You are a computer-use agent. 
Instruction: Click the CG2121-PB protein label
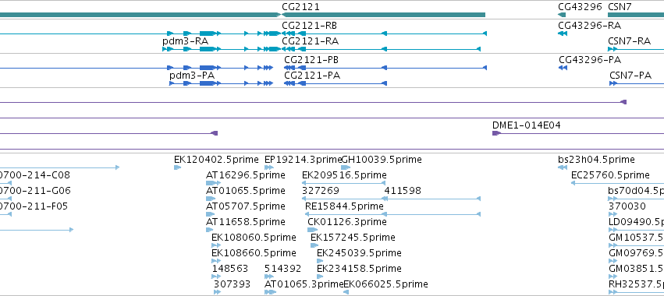pos(311,60)
